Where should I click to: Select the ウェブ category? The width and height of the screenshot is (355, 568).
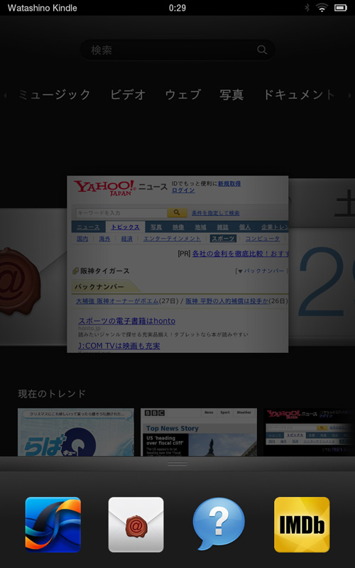coord(183,94)
